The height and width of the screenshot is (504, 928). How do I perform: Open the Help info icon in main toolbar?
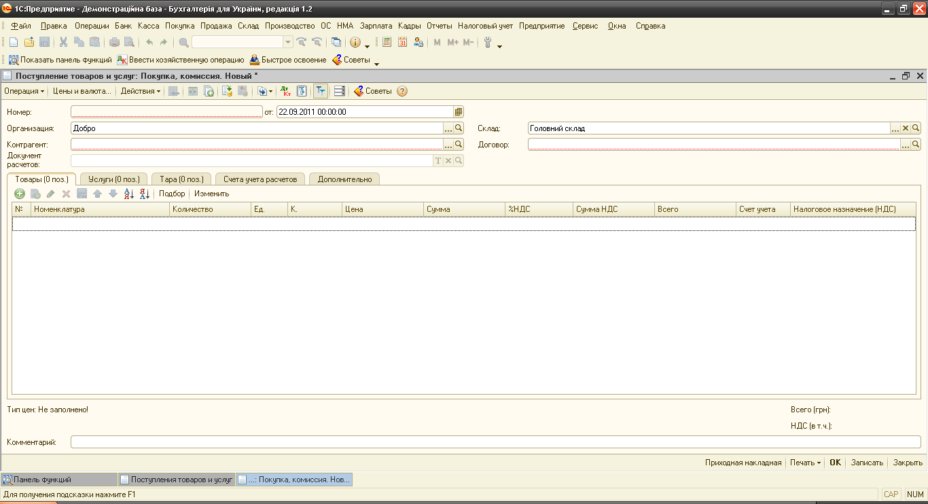point(355,42)
